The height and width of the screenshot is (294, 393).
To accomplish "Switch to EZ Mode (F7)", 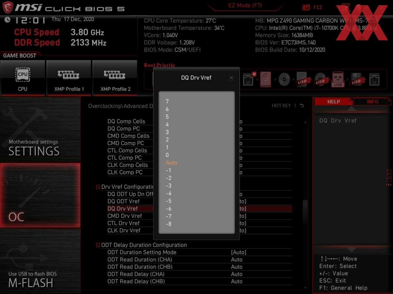I will tap(245, 5).
